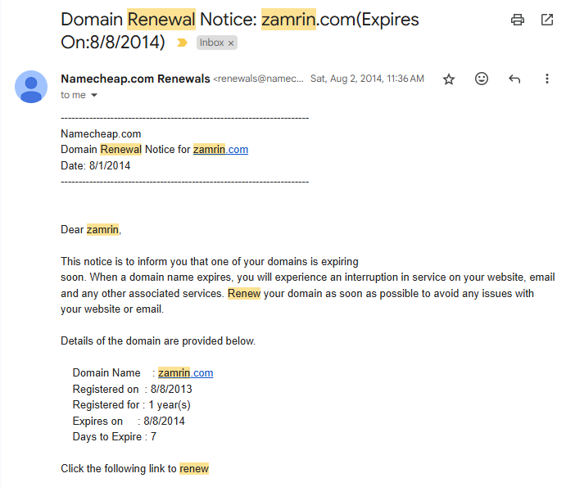The width and height of the screenshot is (566, 487).
Task: Add an emoji reaction to the message
Action: click(x=482, y=79)
